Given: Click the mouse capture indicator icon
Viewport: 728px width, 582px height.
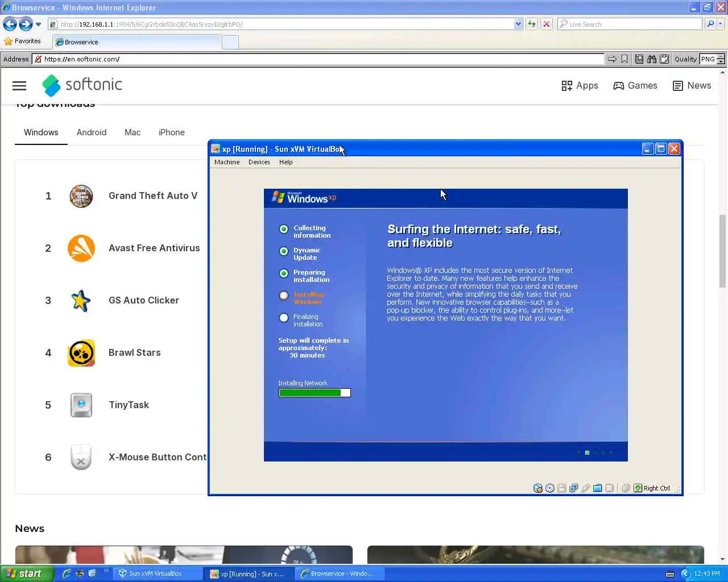Looking at the screenshot, I should click(626, 488).
